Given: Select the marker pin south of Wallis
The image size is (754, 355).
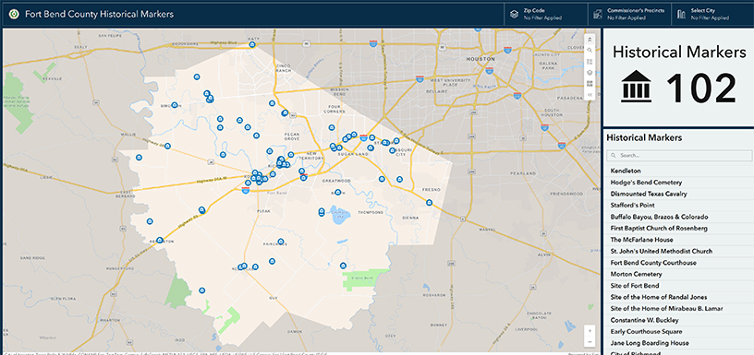Looking at the screenshot, I should (139, 157).
